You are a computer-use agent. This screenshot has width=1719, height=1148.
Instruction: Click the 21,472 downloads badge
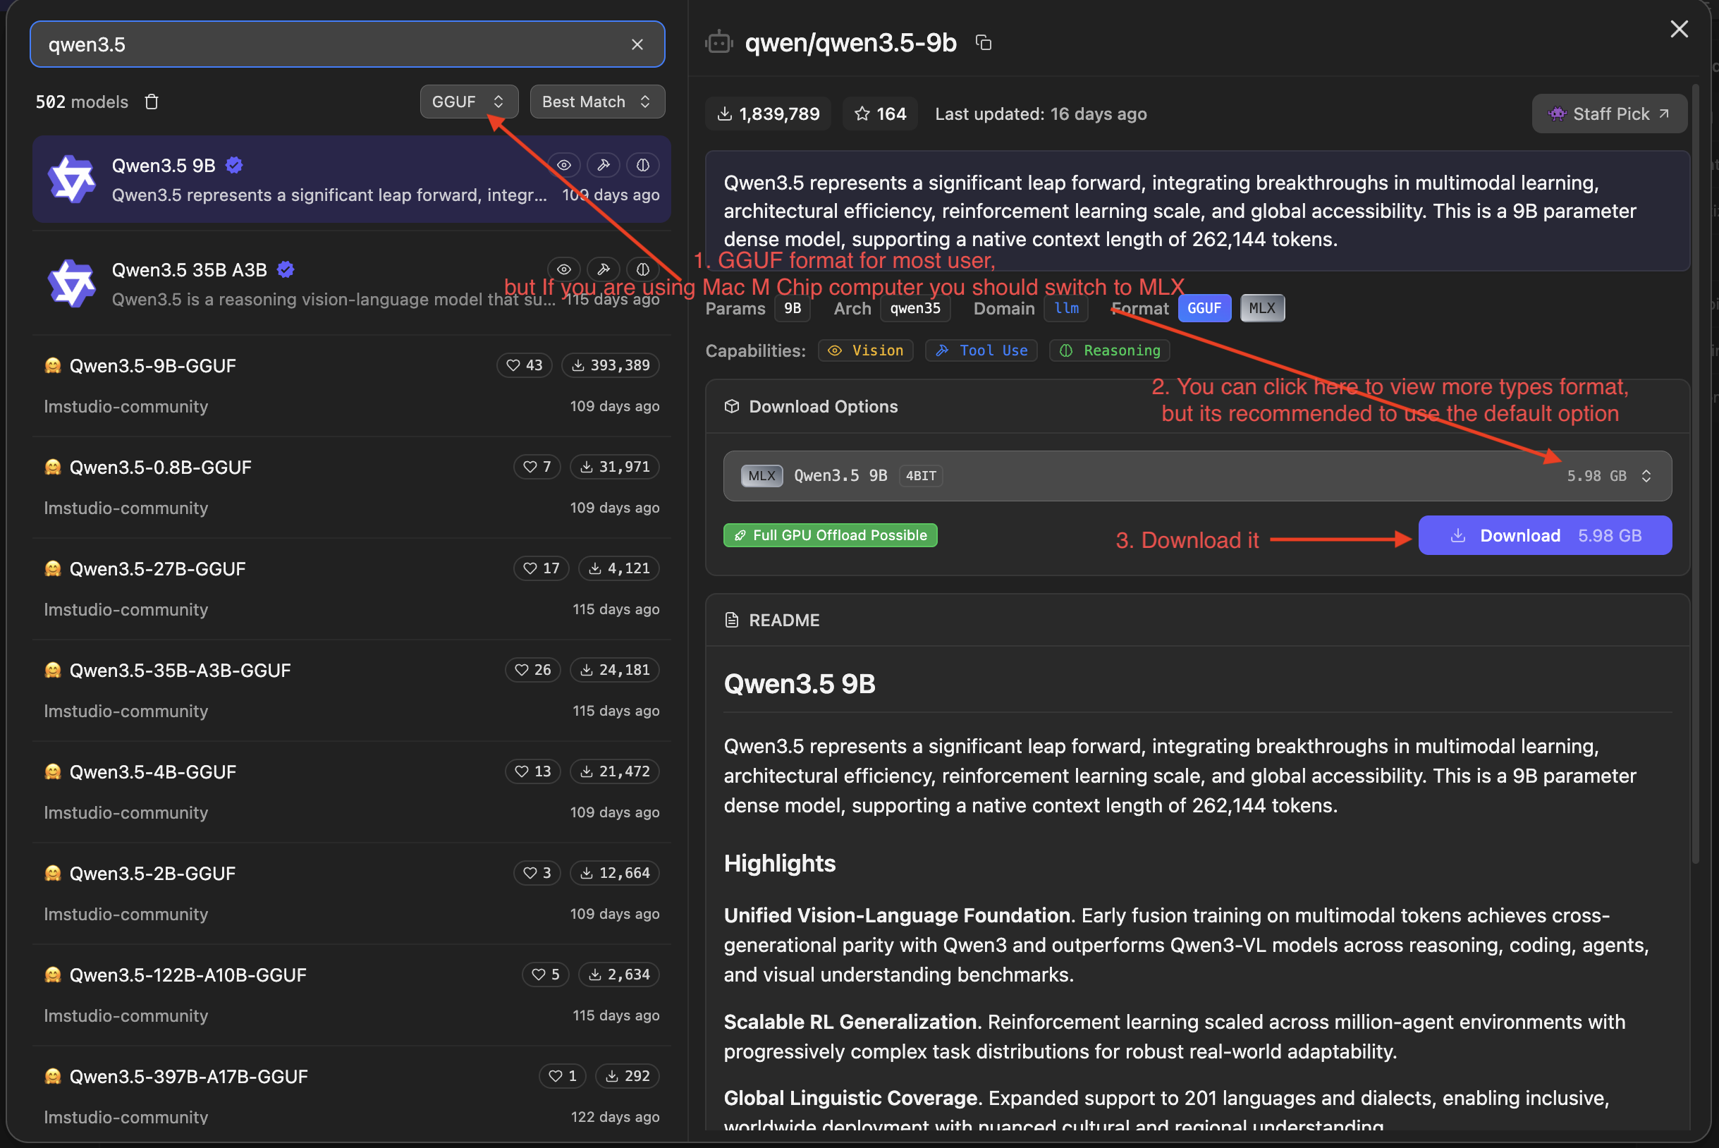tap(615, 771)
